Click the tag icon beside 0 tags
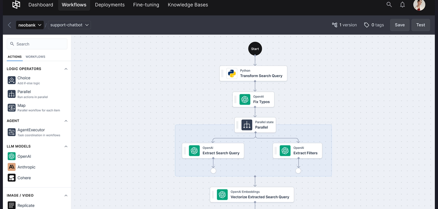Image resolution: width=438 pixels, height=209 pixels. [x=367, y=25]
